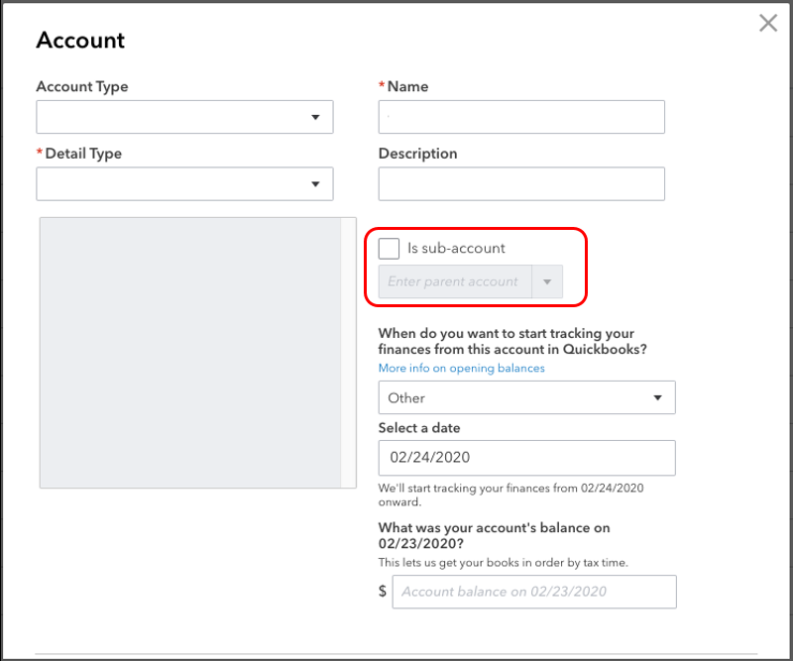Click the 'Account' dialog heading

point(80,41)
